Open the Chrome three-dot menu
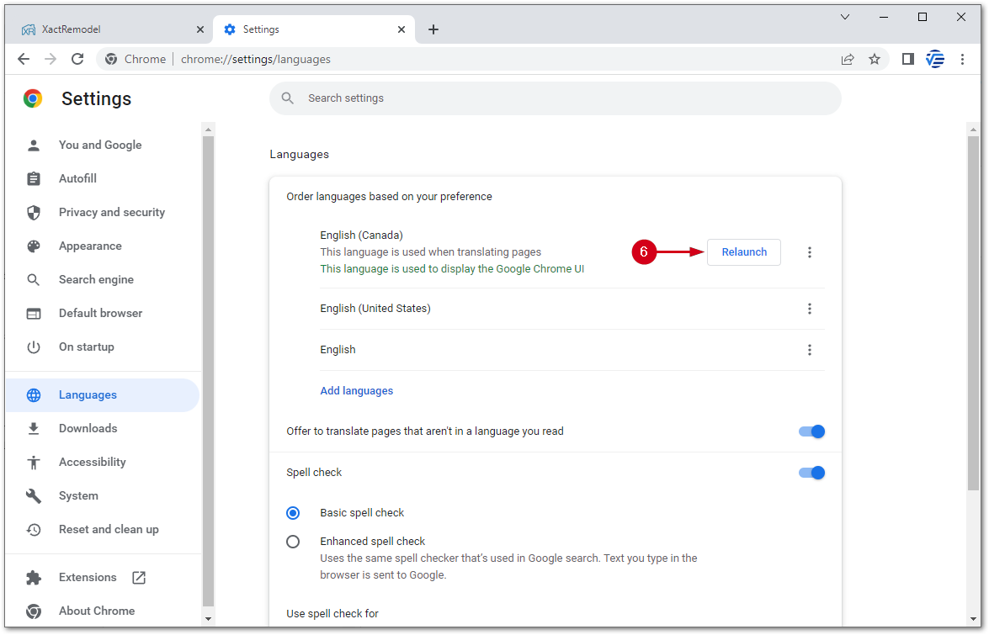Image resolution: width=989 pixels, height=635 pixels. (962, 59)
